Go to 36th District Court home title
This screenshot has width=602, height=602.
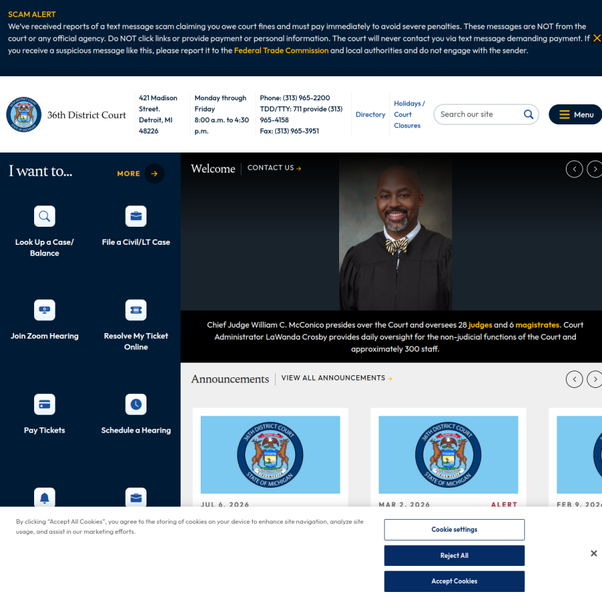(86, 115)
